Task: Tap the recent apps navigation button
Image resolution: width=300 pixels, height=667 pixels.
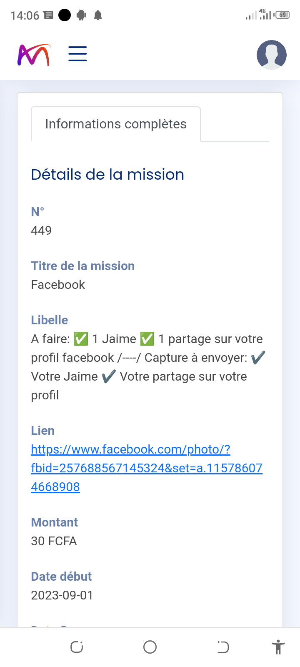Action: 77,647
